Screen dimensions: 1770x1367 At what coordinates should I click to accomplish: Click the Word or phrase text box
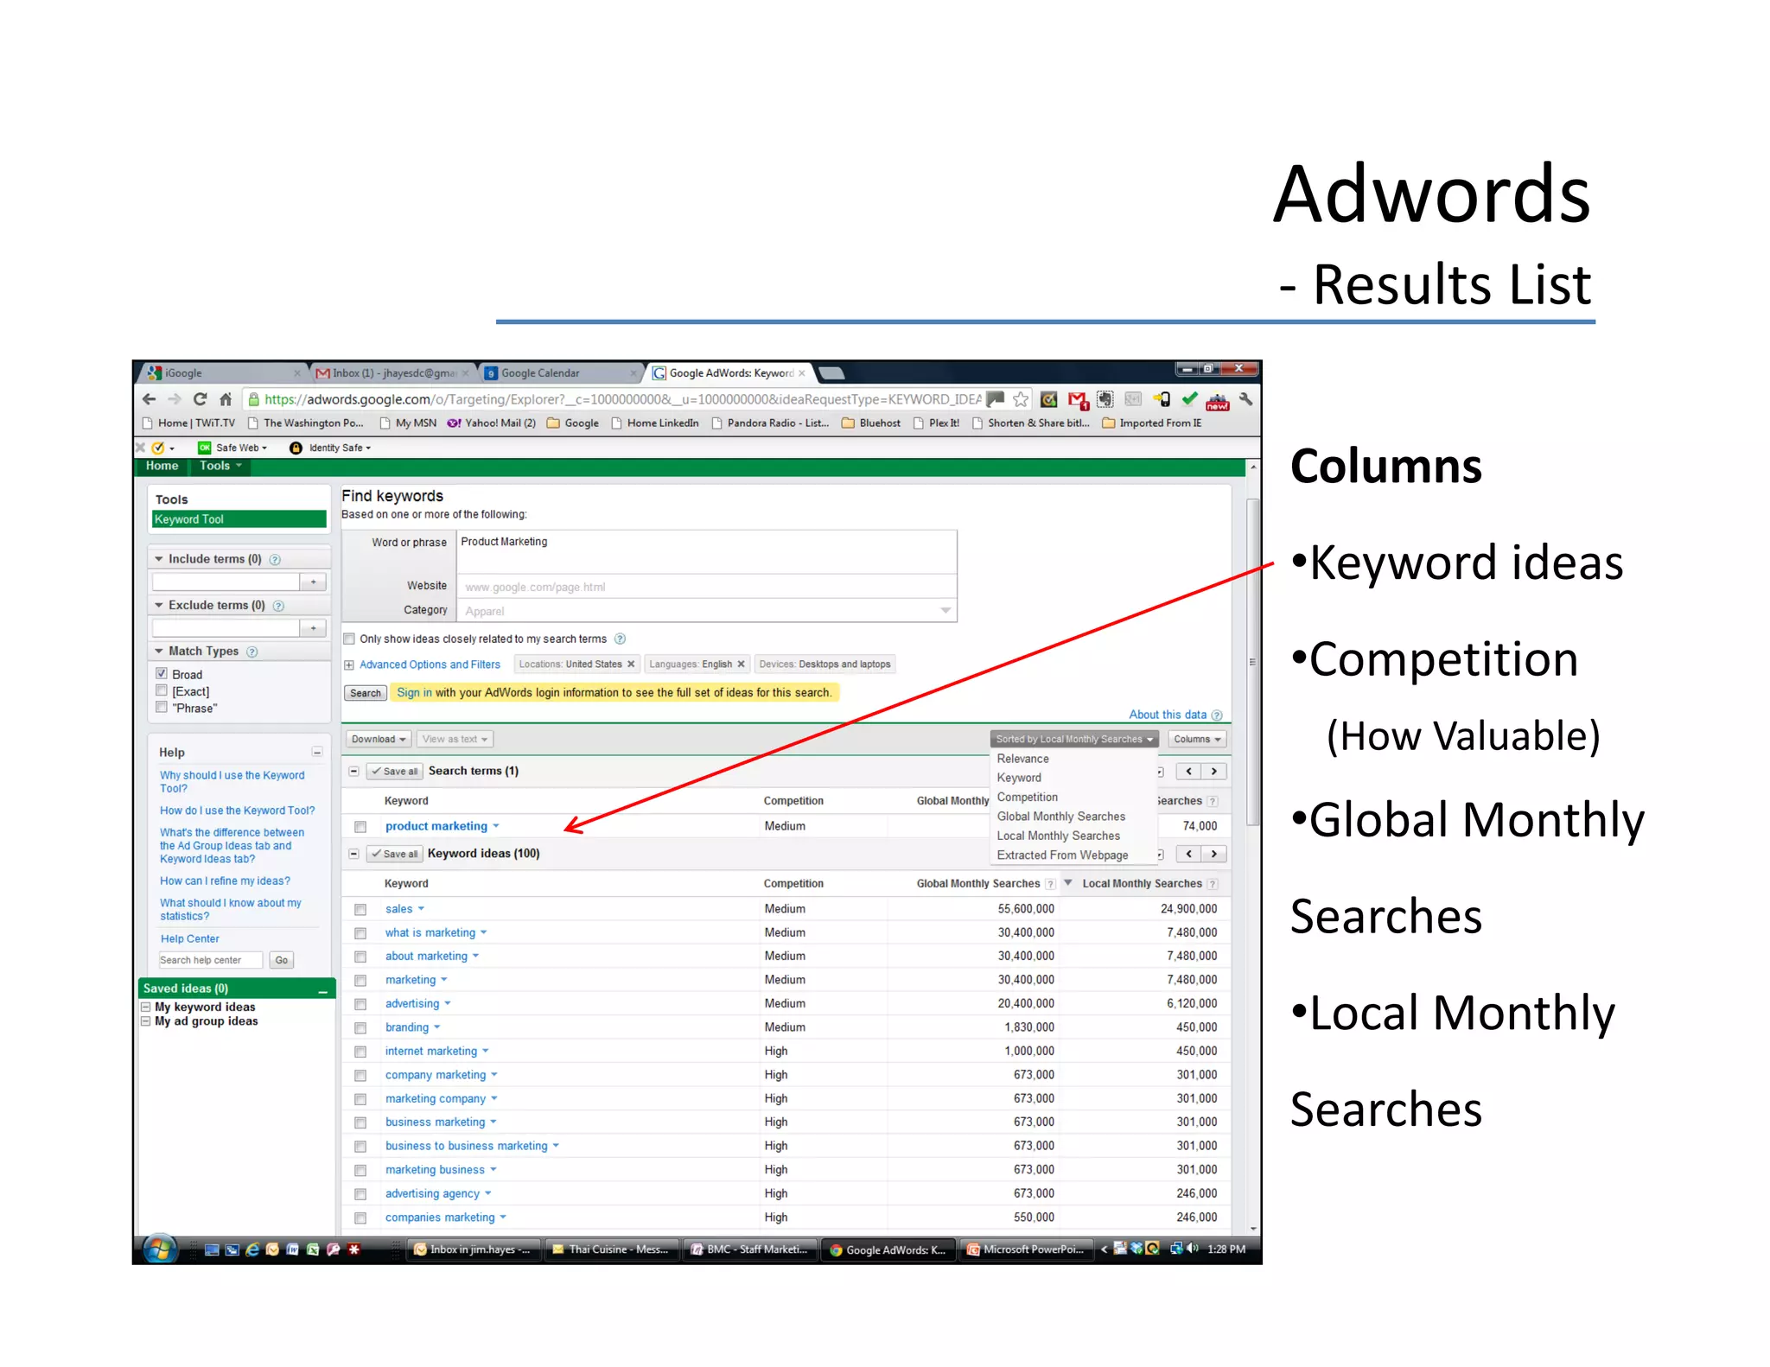706,553
